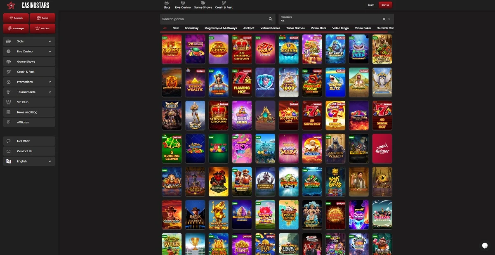Click the Slots sidebar icon
This screenshot has height=255, width=495.
pyautogui.click(x=9, y=41)
